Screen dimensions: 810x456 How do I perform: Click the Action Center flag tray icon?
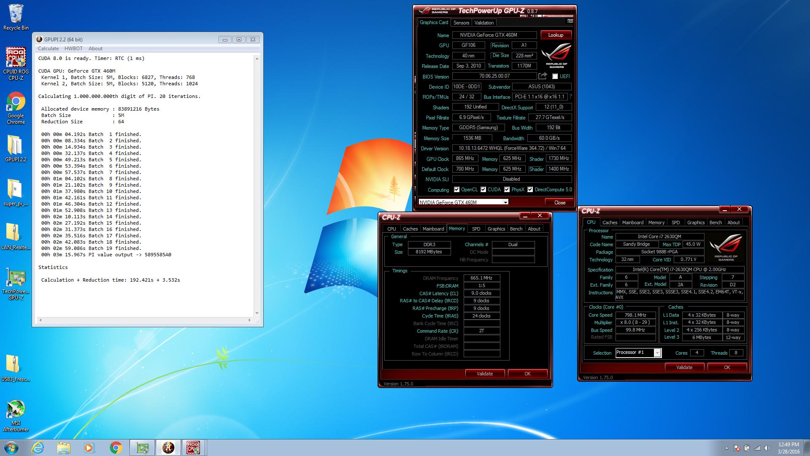pyautogui.click(x=737, y=448)
